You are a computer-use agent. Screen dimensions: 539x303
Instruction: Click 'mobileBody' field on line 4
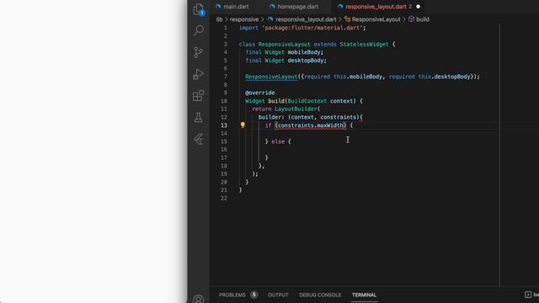click(x=304, y=52)
